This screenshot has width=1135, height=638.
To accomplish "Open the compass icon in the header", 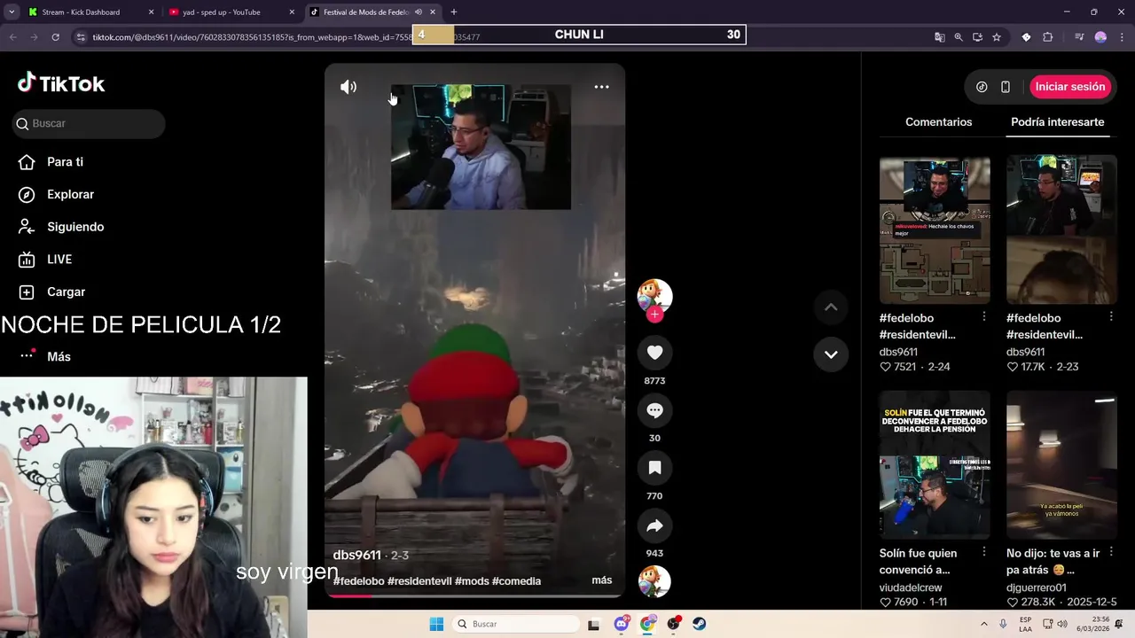I will click(x=982, y=87).
